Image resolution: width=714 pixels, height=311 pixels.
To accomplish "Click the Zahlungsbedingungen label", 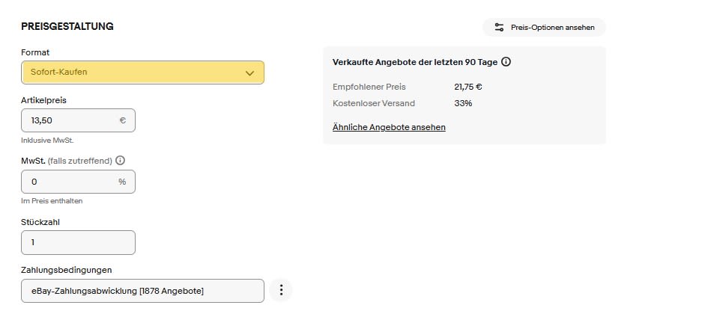I will [67, 270].
